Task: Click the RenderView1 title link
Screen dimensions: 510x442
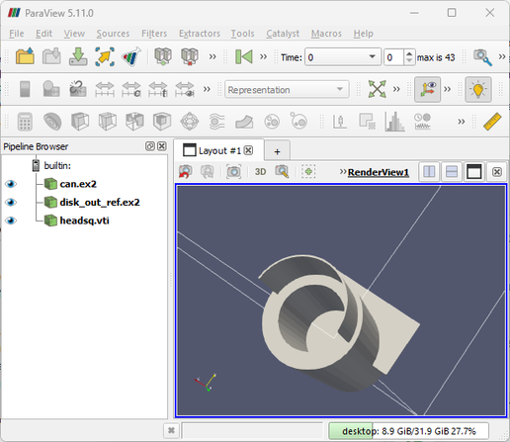Action: [379, 172]
